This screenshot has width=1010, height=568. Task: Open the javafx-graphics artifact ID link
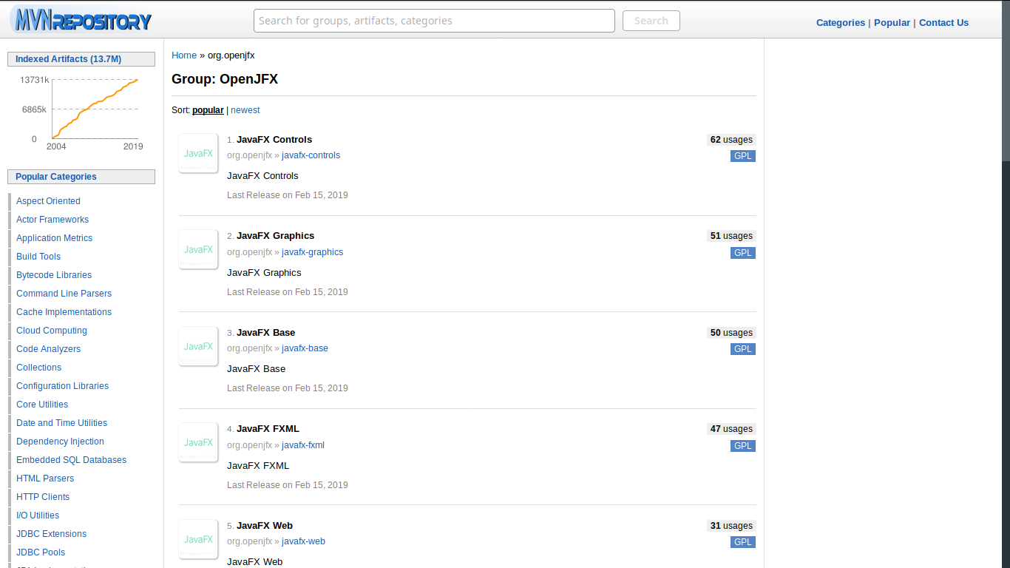pos(313,252)
